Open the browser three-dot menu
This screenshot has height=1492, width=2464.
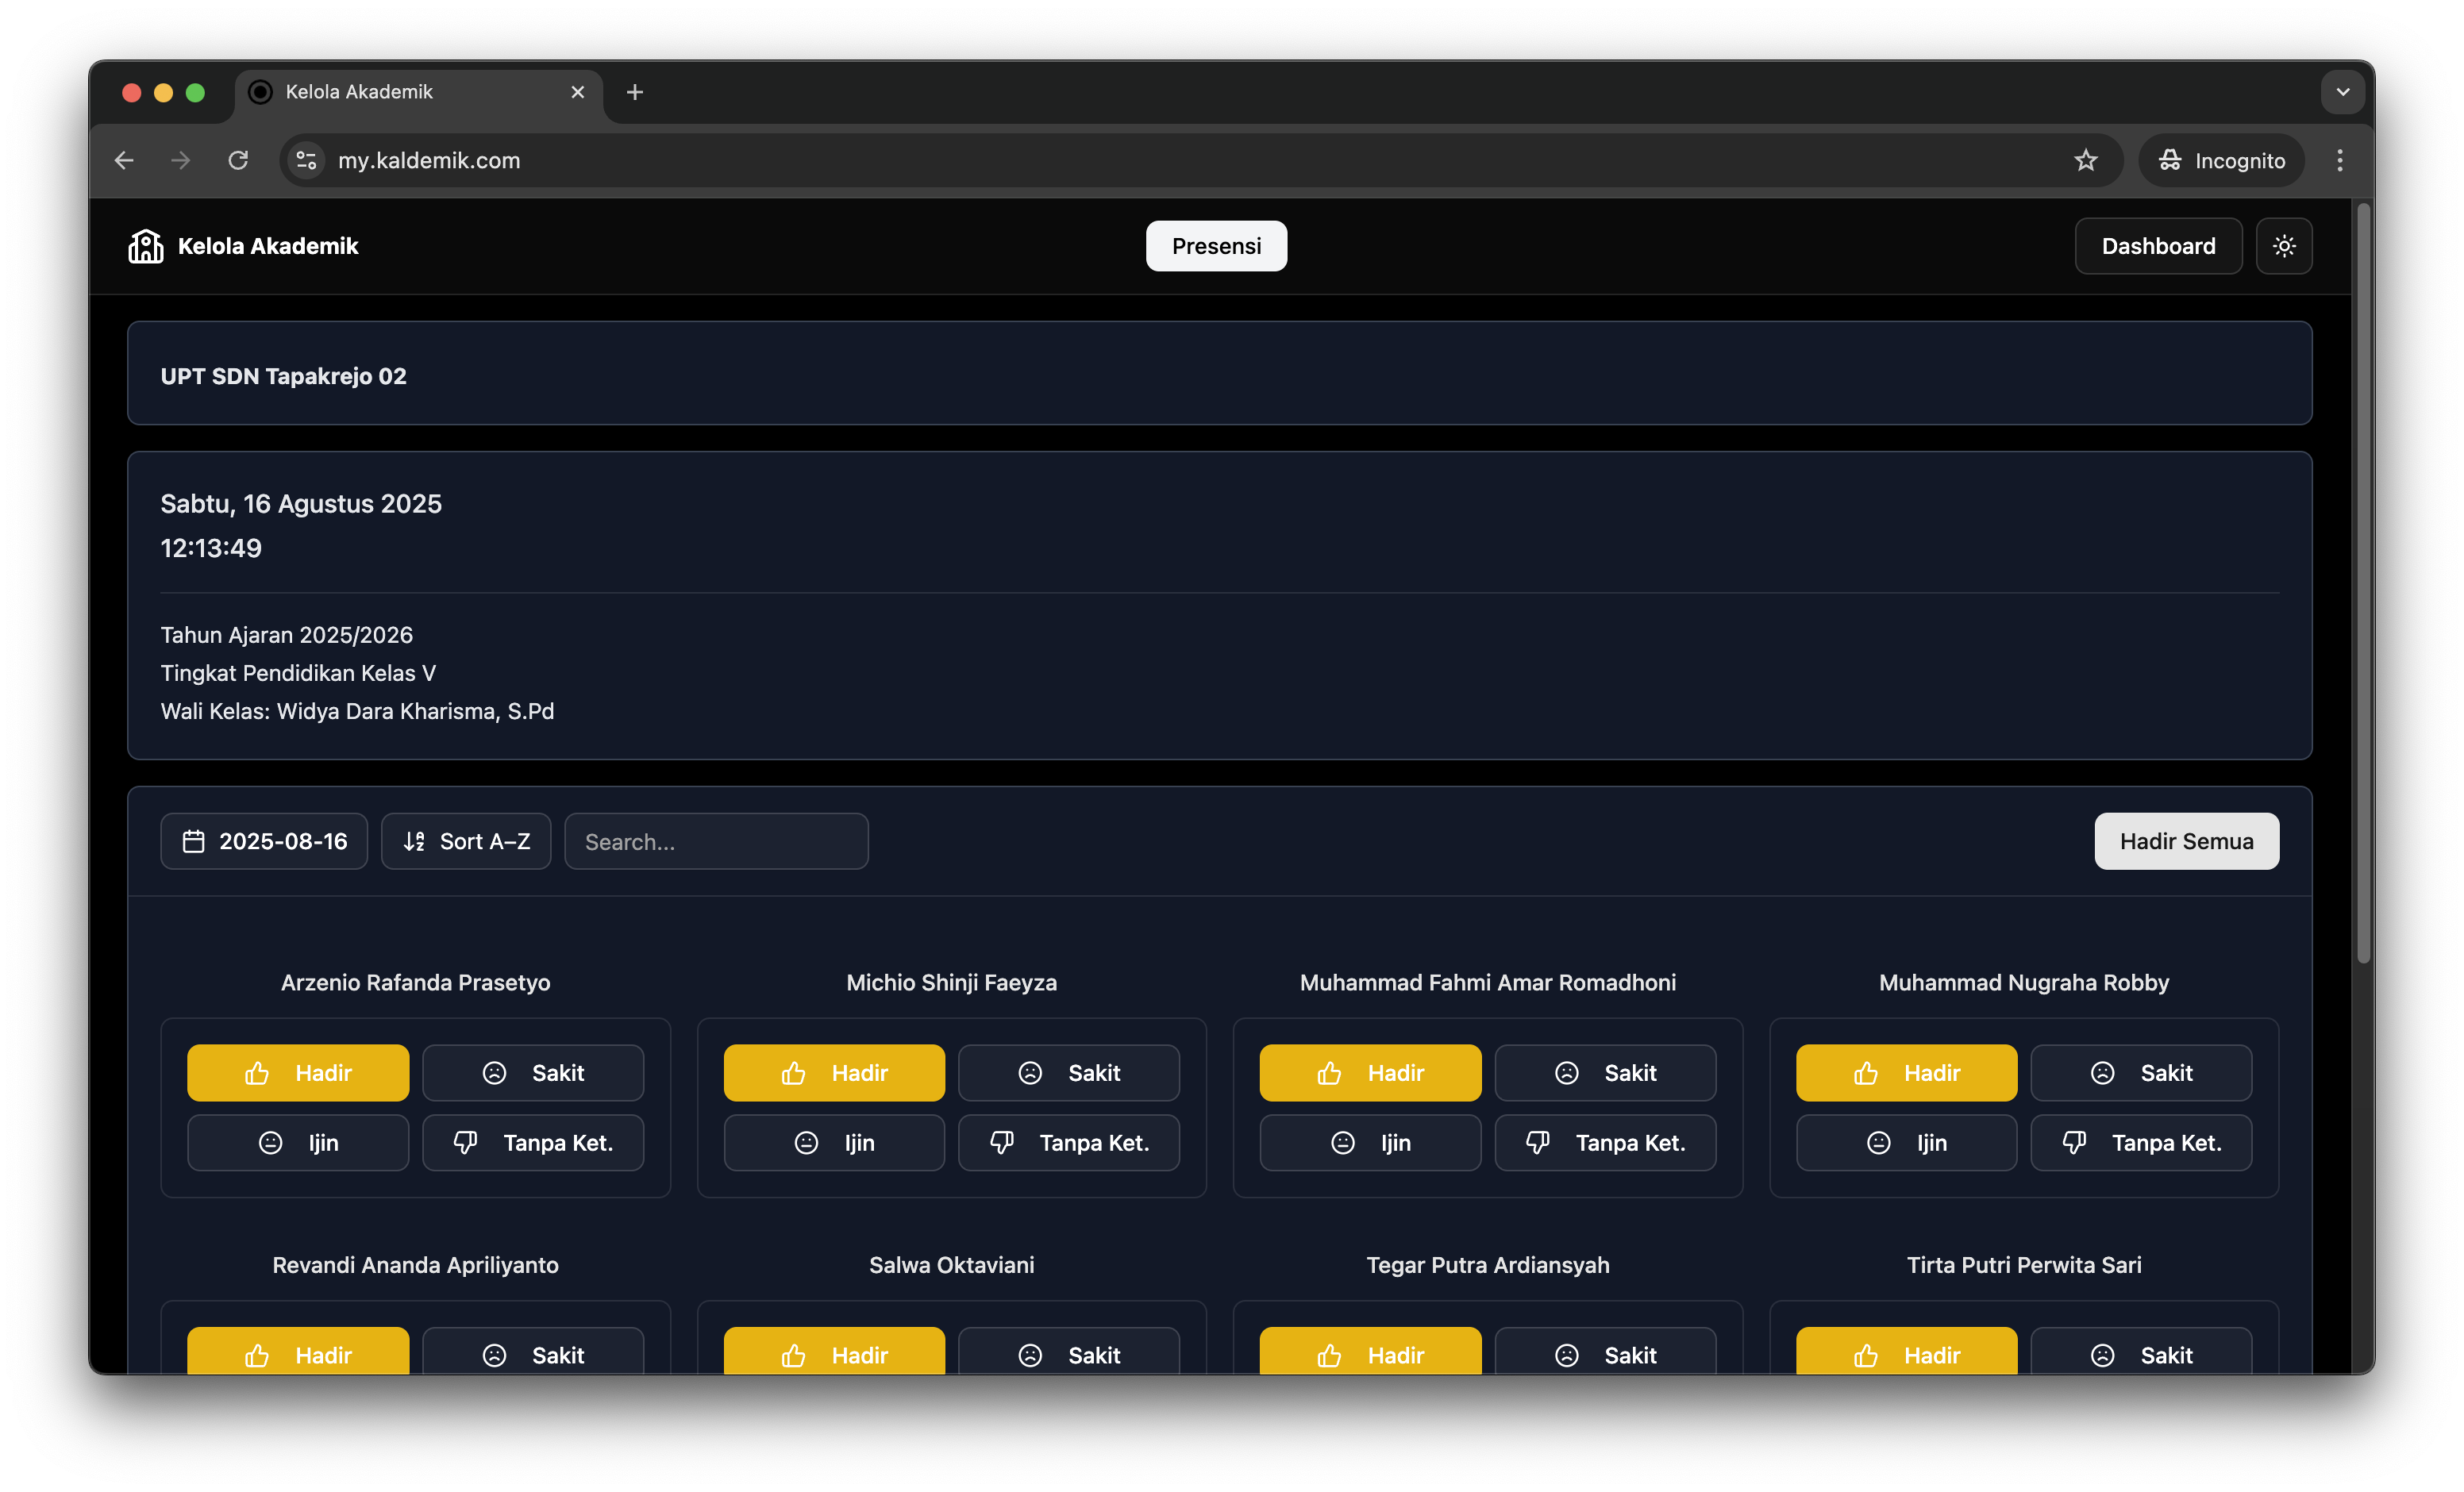point(2339,160)
